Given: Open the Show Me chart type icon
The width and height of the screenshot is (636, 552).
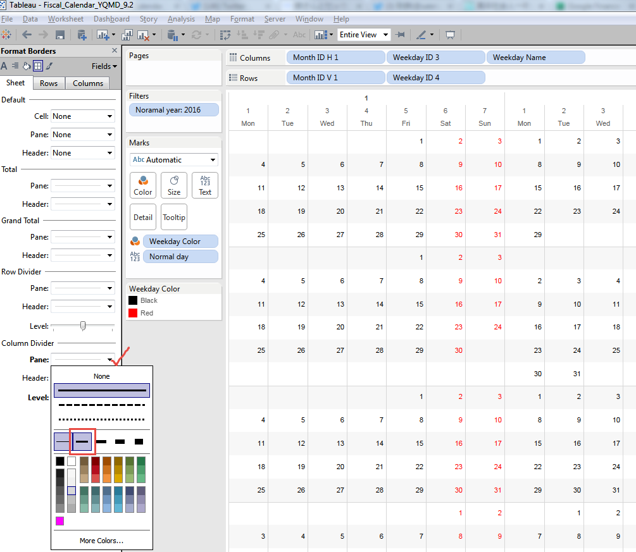Looking at the screenshot, I should [x=321, y=35].
